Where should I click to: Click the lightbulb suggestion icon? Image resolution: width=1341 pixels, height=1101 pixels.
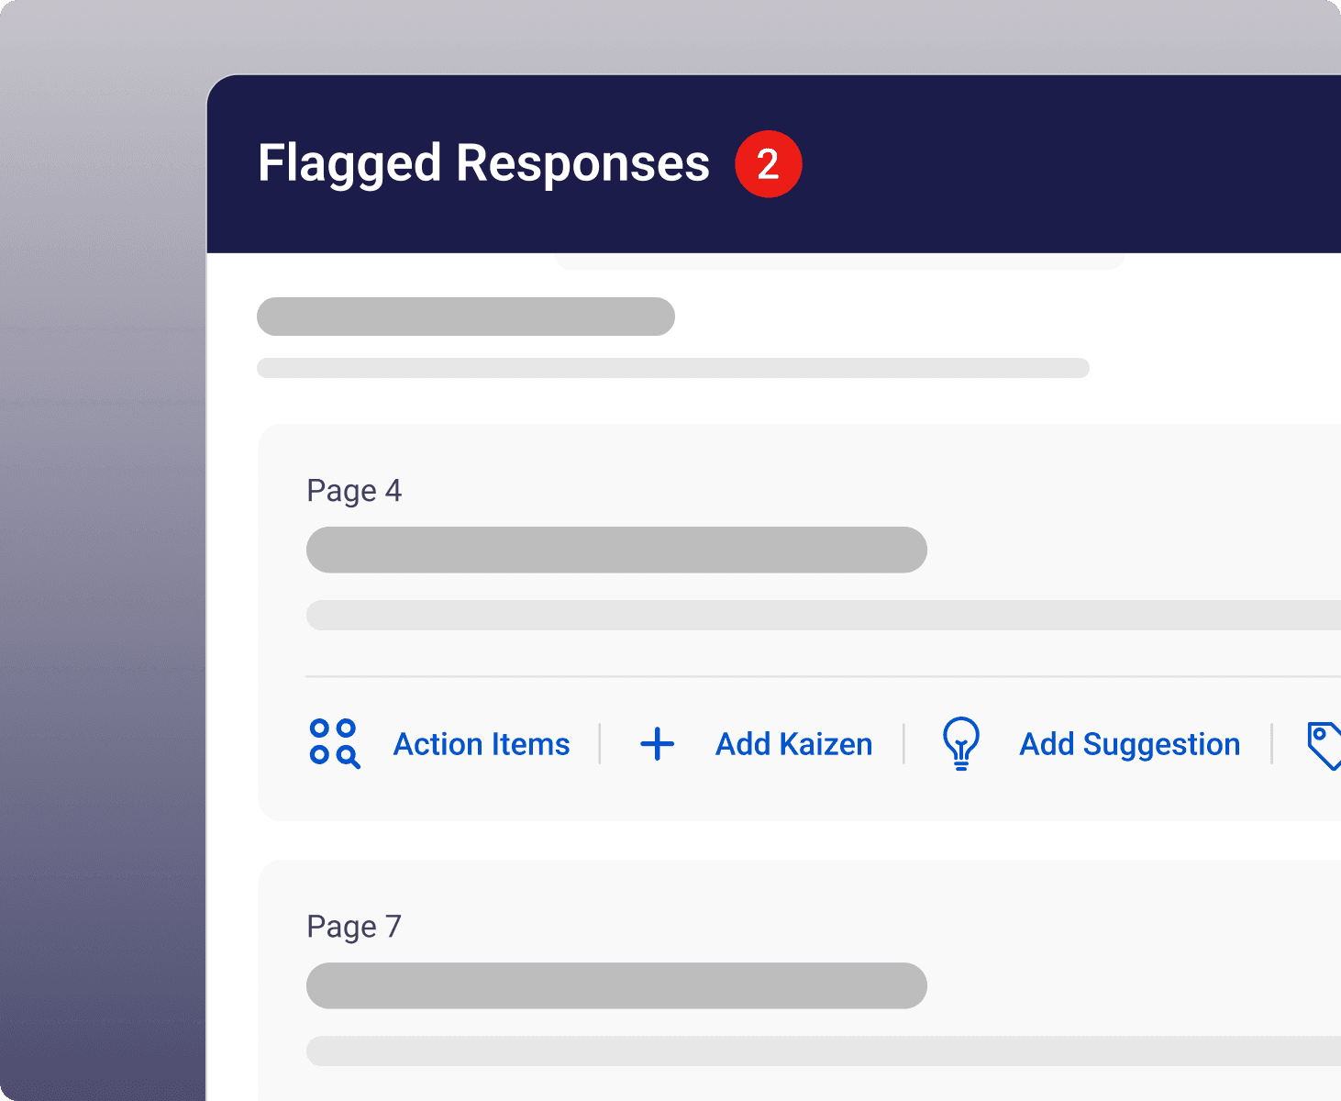click(960, 743)
